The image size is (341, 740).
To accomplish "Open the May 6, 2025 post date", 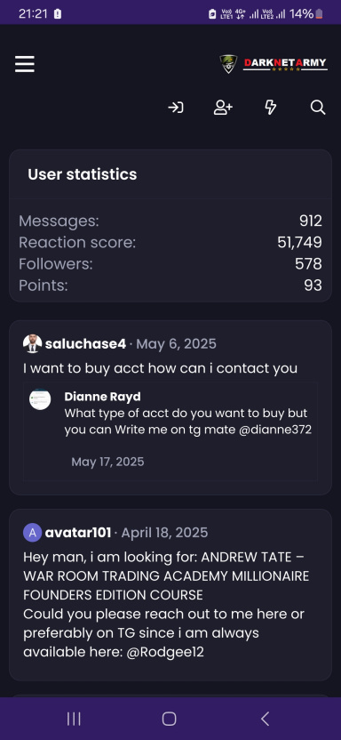I will click(x=176, y=344).
